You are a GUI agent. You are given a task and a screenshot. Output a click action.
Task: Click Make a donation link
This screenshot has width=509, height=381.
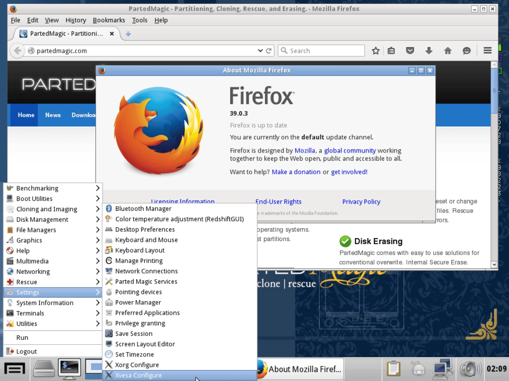(296, 172)
